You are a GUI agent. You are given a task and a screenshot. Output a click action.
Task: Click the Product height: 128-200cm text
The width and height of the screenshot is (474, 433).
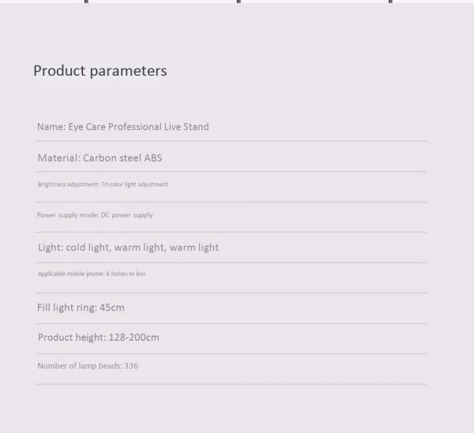tap(99, 338)
